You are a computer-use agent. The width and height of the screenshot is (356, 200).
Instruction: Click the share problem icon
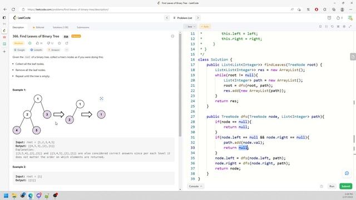coord(67,43)
